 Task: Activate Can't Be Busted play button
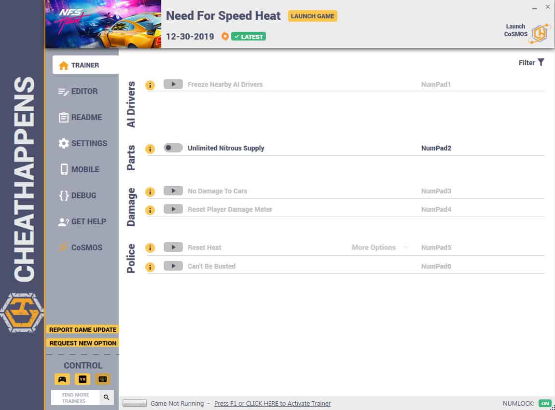[x=173, y=266]
